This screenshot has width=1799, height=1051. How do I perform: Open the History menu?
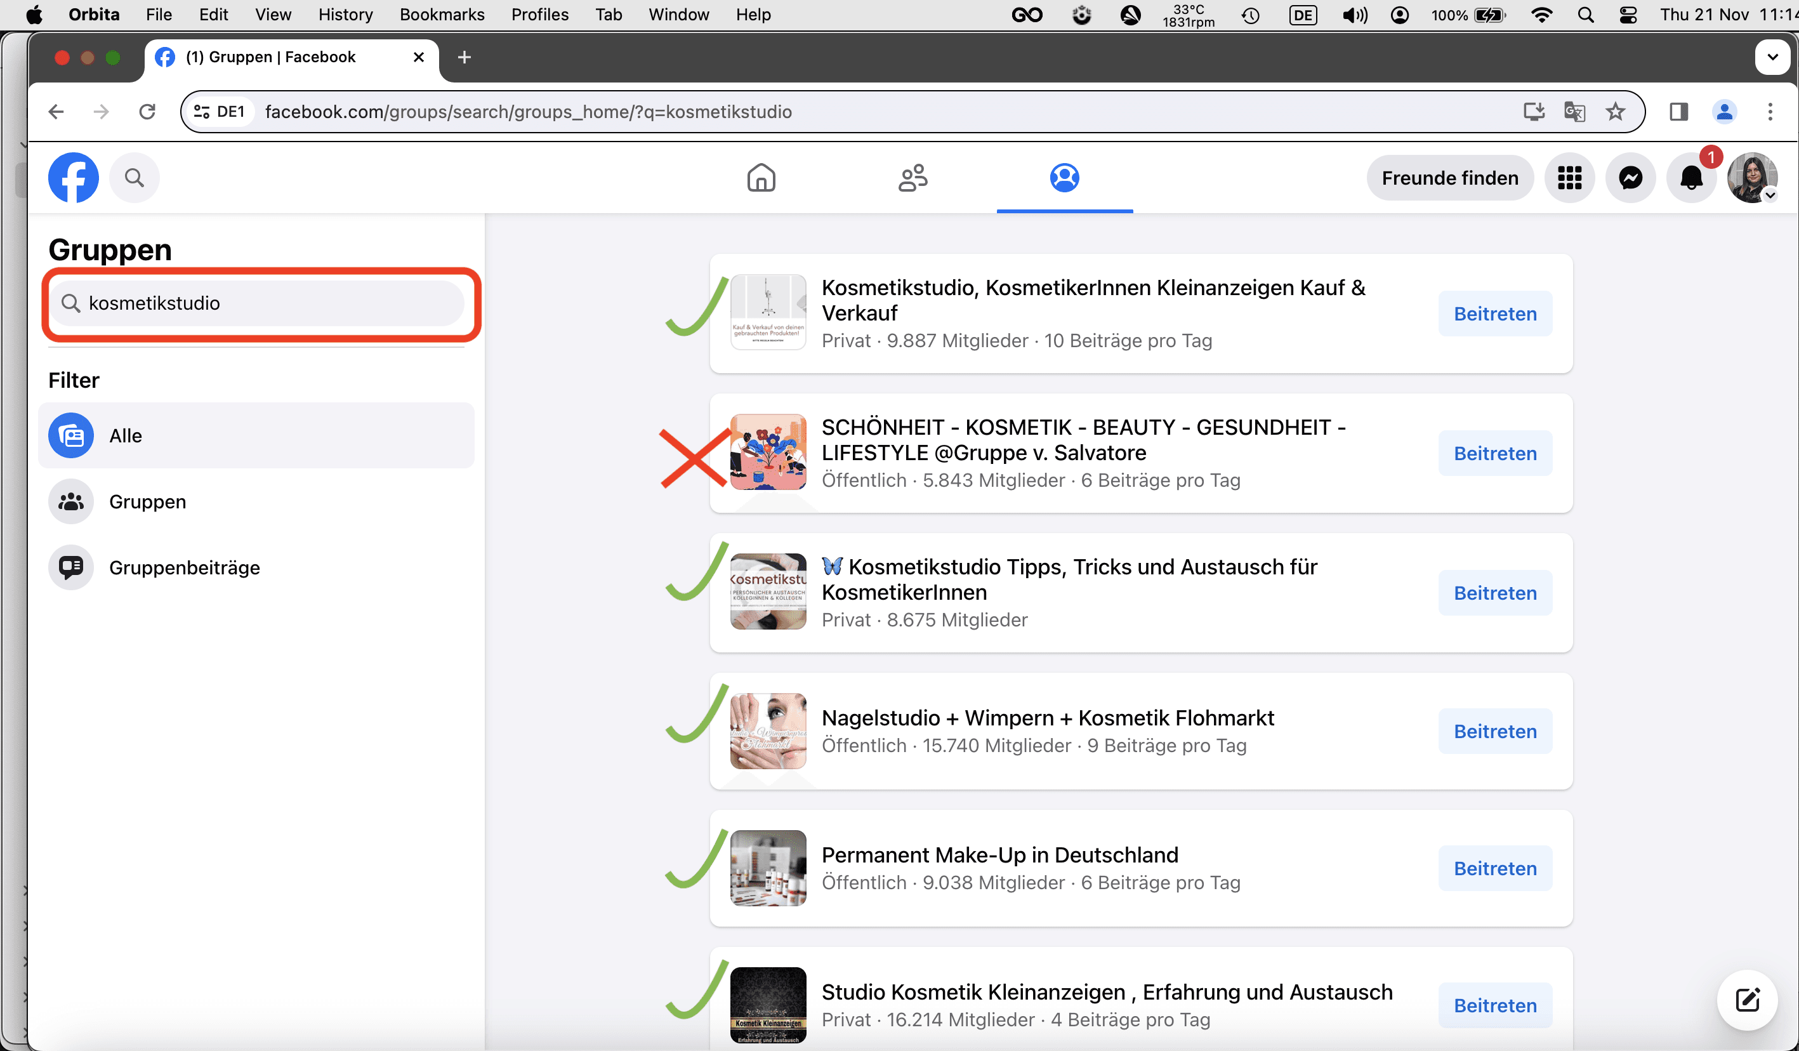[345, 15]
